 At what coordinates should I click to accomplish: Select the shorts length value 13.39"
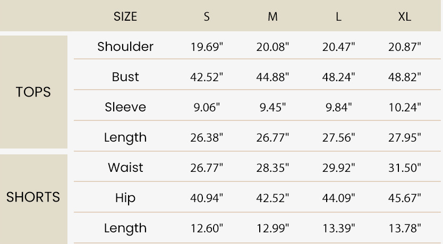pyautogui.click(x=338, y=229)
